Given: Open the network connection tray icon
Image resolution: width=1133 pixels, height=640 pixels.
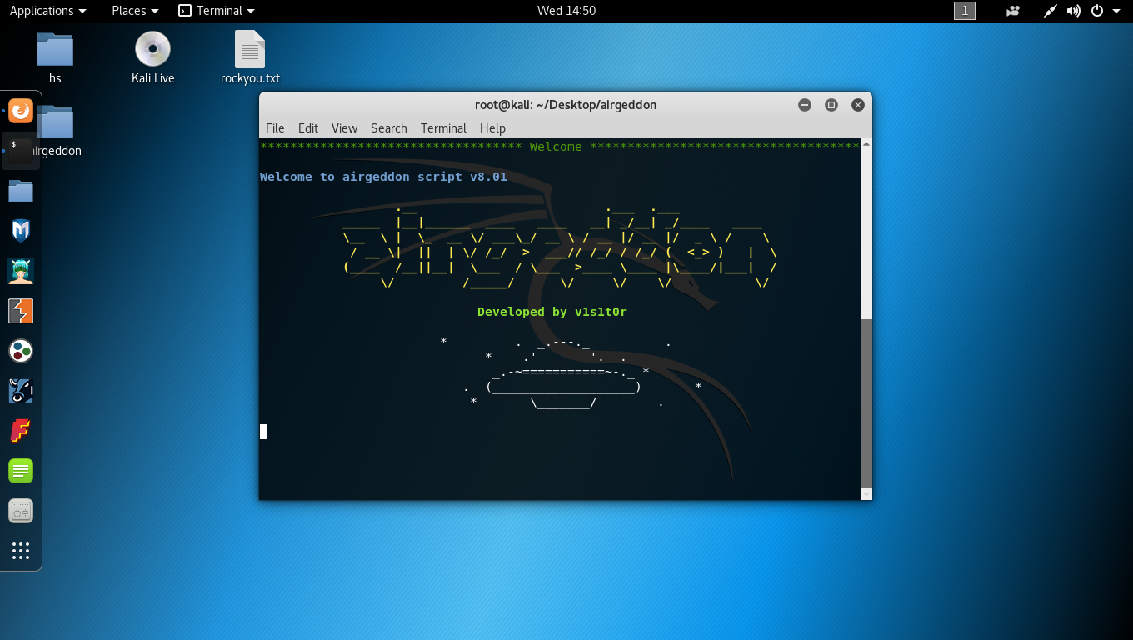Looking at the screenshot, I should 1051,11.
